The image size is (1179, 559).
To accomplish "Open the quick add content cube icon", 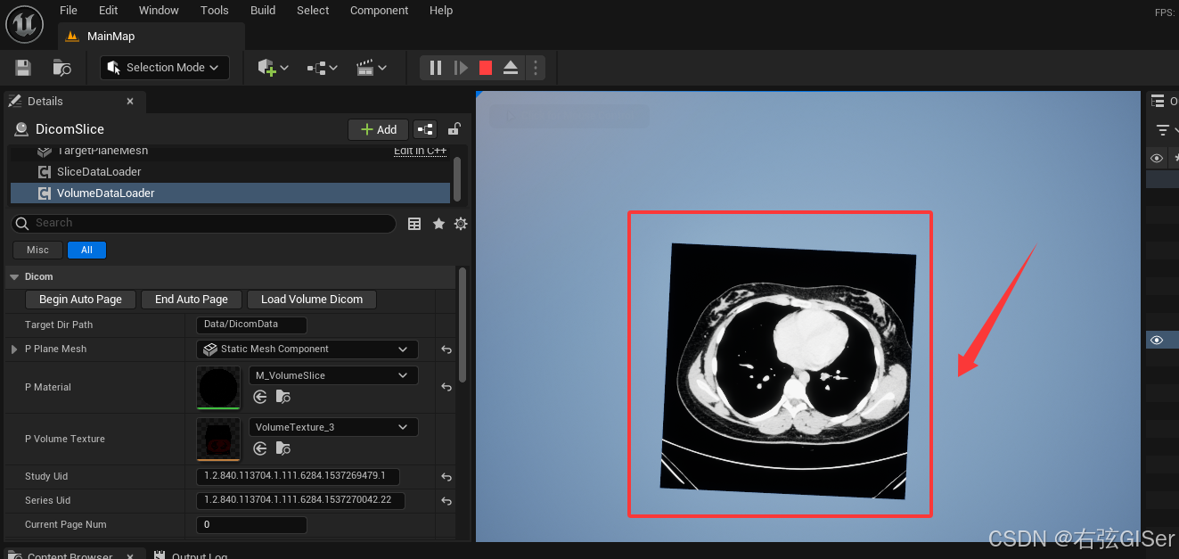I will click(273, 68).
